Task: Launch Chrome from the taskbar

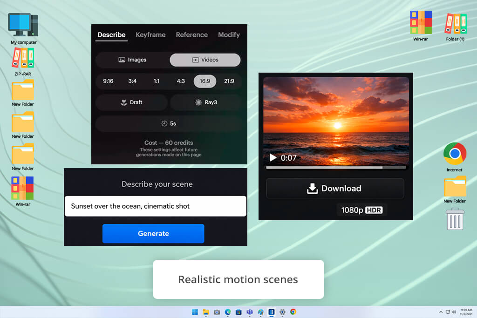Action: point(293,312)
